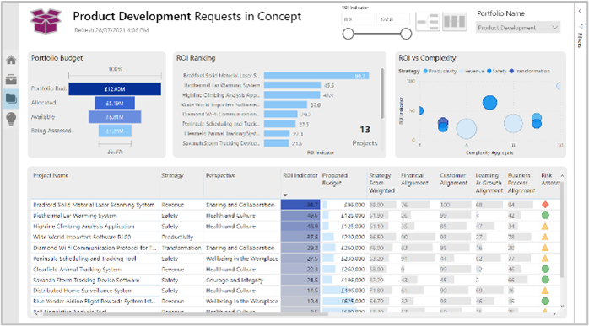Click yellow risk triangle for Highline Climbing row
The width and height of the screenshot is (589, 326).
(545, 227)
